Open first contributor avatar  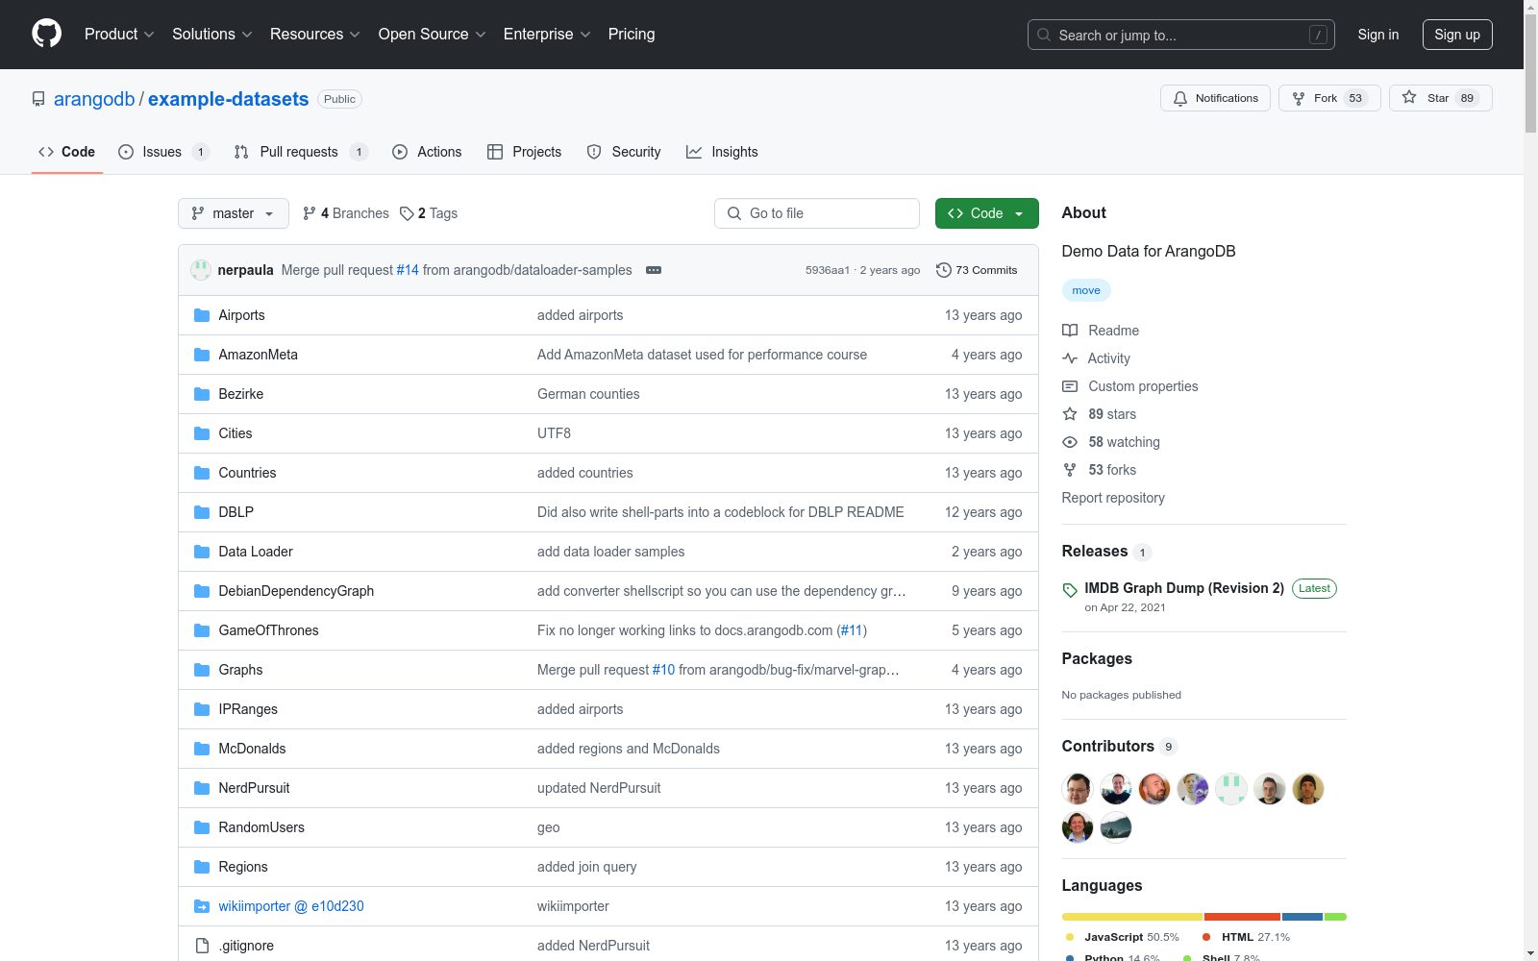(1078, 789)
